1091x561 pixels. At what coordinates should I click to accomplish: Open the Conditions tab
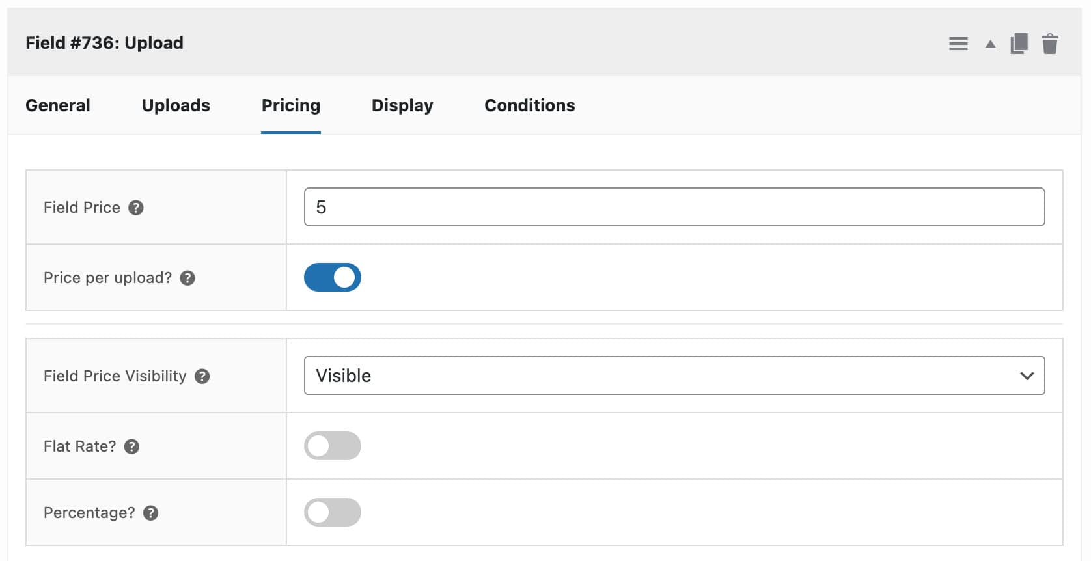point(529,105)
